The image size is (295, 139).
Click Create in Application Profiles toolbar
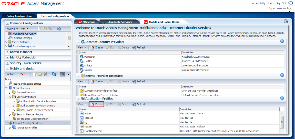coord(97,104)
